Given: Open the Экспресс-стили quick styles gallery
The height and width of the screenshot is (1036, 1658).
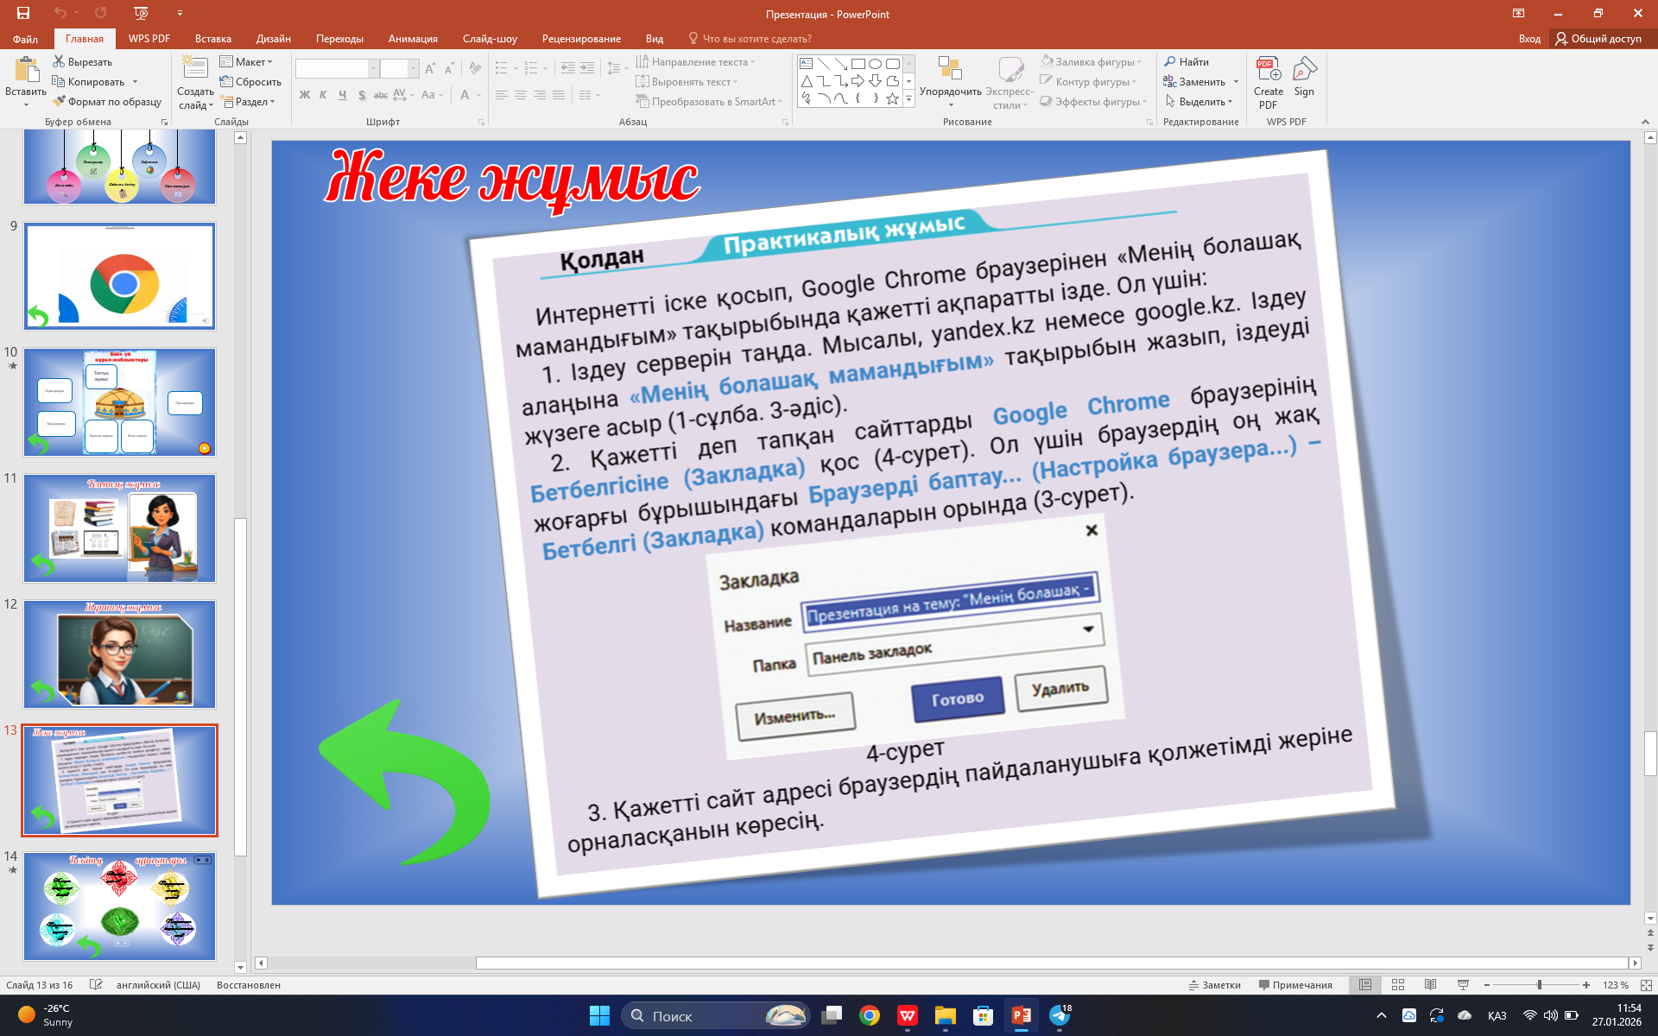Looking at the screenshot, I should pyautogui.click(x=1009, y=83).
